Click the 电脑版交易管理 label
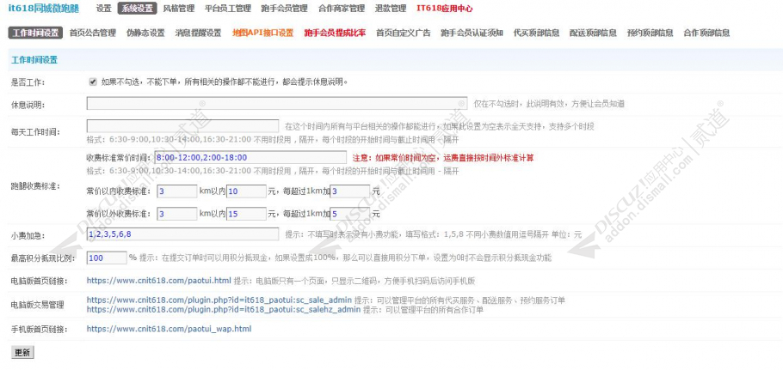The height and width of the screenshot is (370, 783). (38, 305)
